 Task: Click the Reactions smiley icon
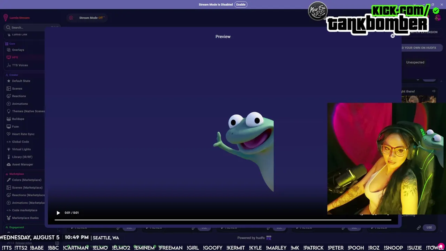(9, 96)
